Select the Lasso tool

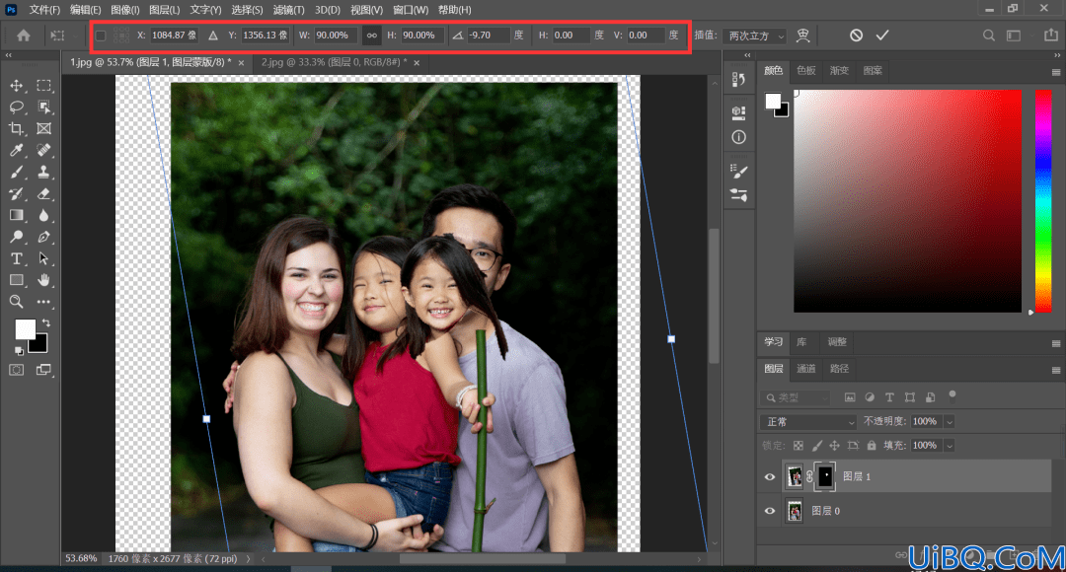click(x=17, y=107)
